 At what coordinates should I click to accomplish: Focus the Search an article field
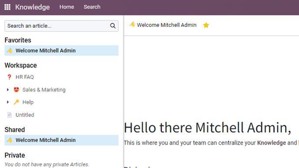62,26
